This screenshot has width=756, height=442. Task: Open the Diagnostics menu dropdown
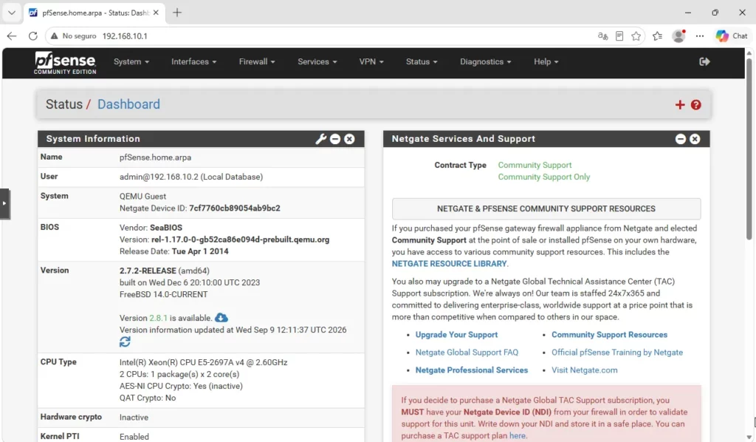click(x=486, y=62)
